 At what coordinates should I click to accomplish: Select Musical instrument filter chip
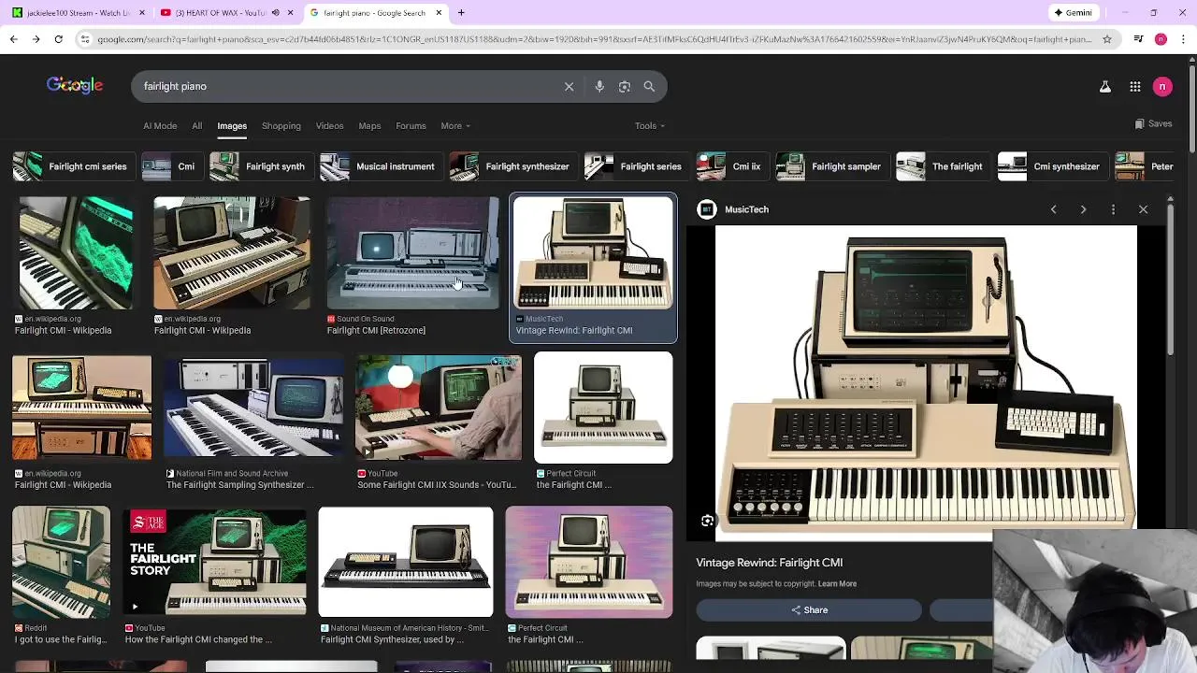tap(381, 166)
